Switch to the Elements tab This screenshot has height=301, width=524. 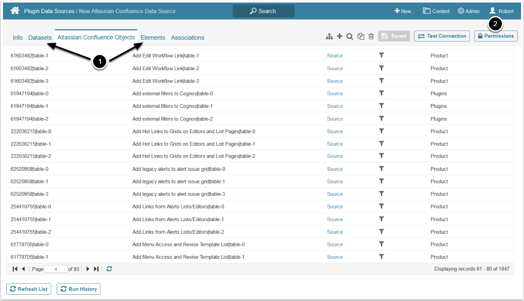tap(153, 38)
